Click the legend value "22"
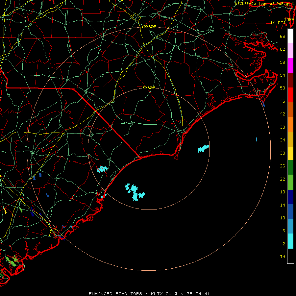The image size is (296, 296). [x=283, y=179]
